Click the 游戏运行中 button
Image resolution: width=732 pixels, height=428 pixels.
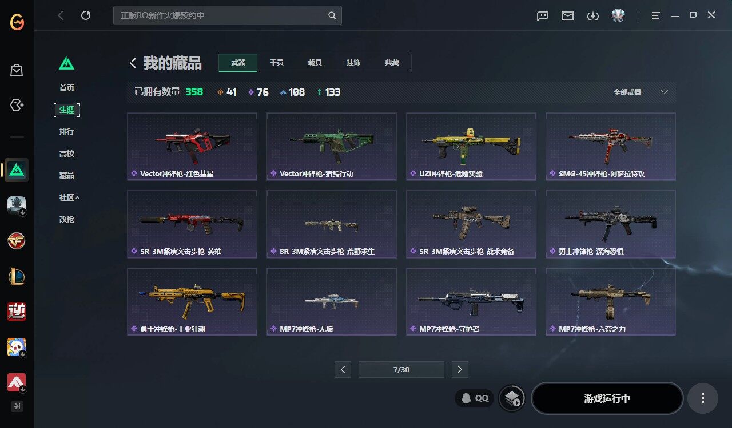click(x=607, y=398)
